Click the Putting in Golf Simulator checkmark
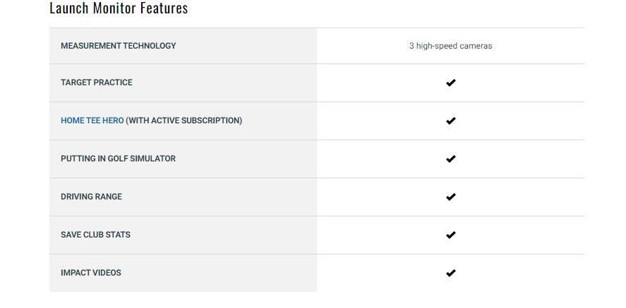Image resolution: width=626 pixels, height=308 pixels. (450, 159)
